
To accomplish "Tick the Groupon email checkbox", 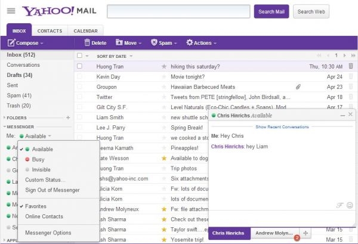I will point(79,87).
